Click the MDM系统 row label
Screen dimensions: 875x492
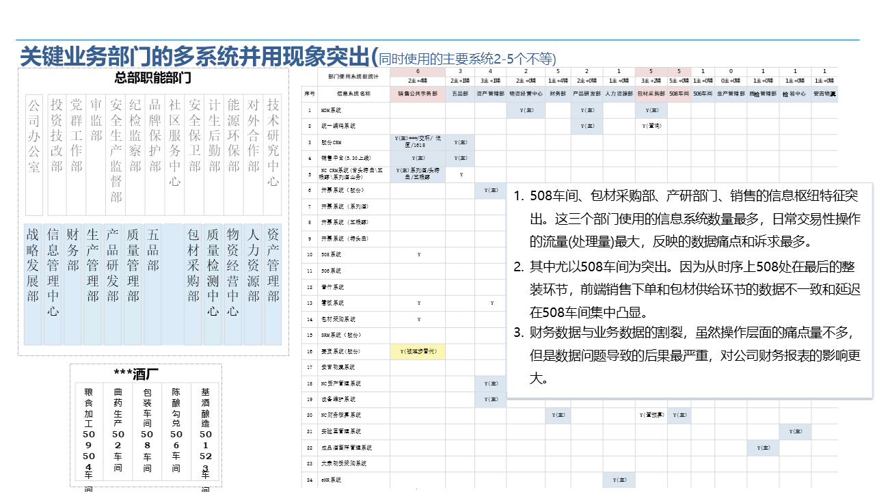[x=331, y=110]
